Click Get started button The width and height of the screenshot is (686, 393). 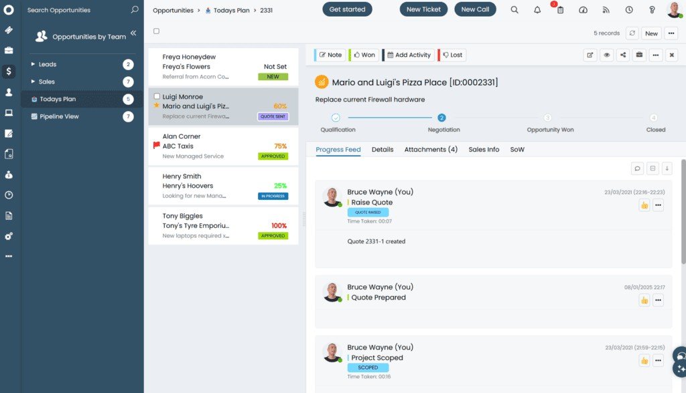(348, 9)
